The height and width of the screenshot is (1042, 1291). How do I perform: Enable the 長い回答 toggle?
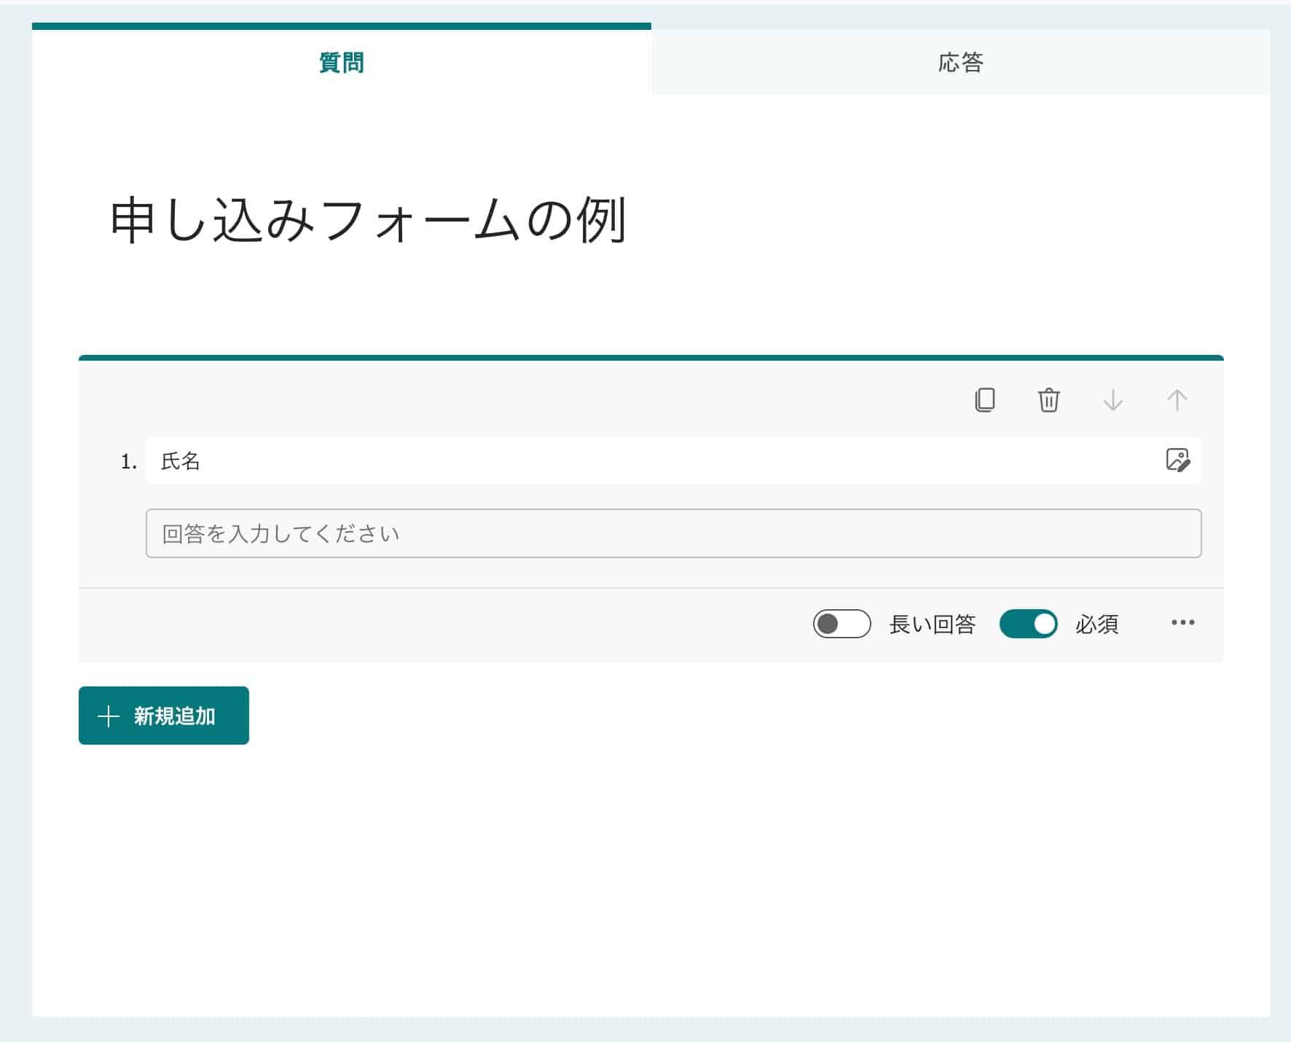point(841,623)
